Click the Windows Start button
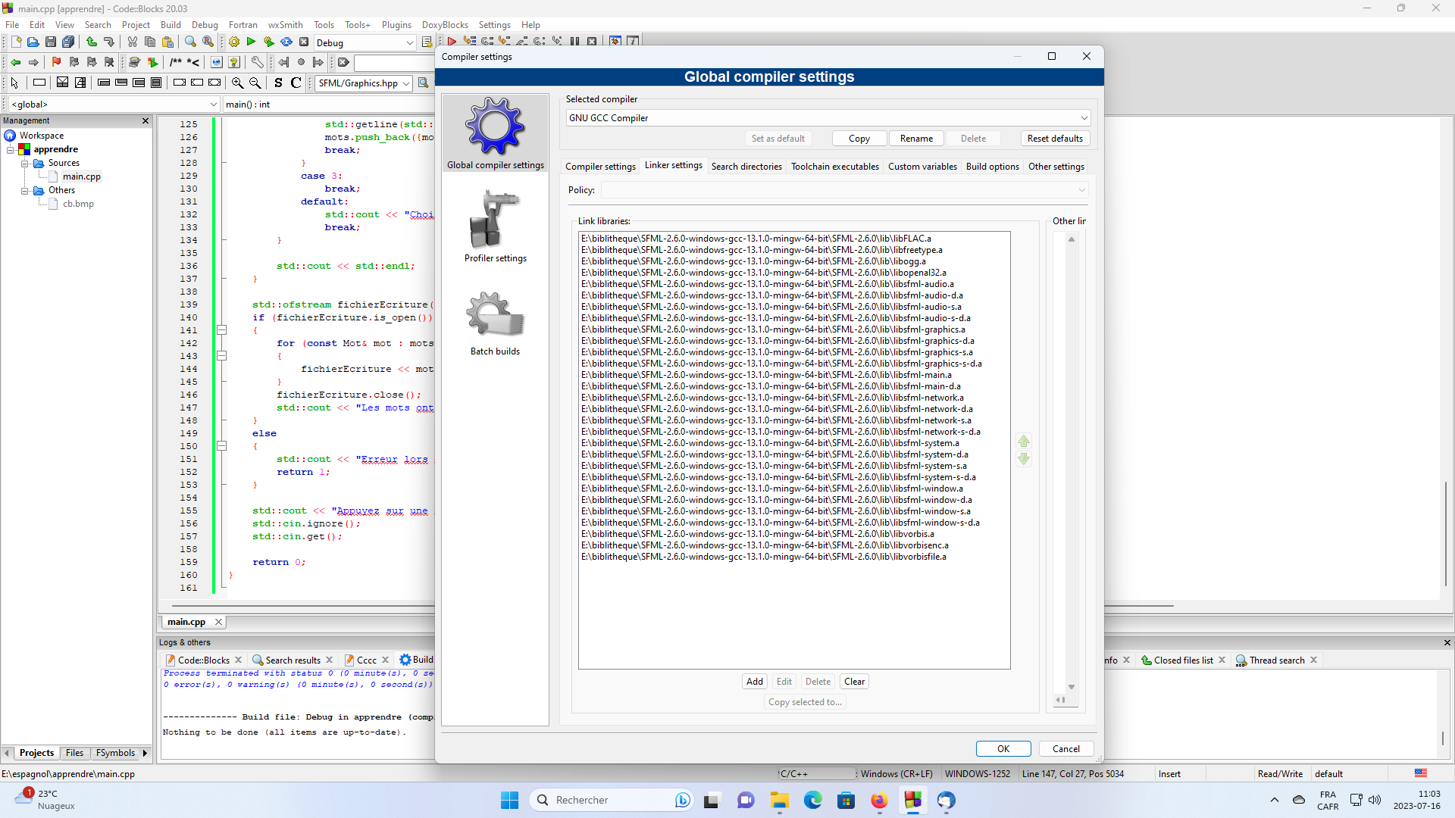This screenshot has width=1455, height=818. click(x=509, y=800)
